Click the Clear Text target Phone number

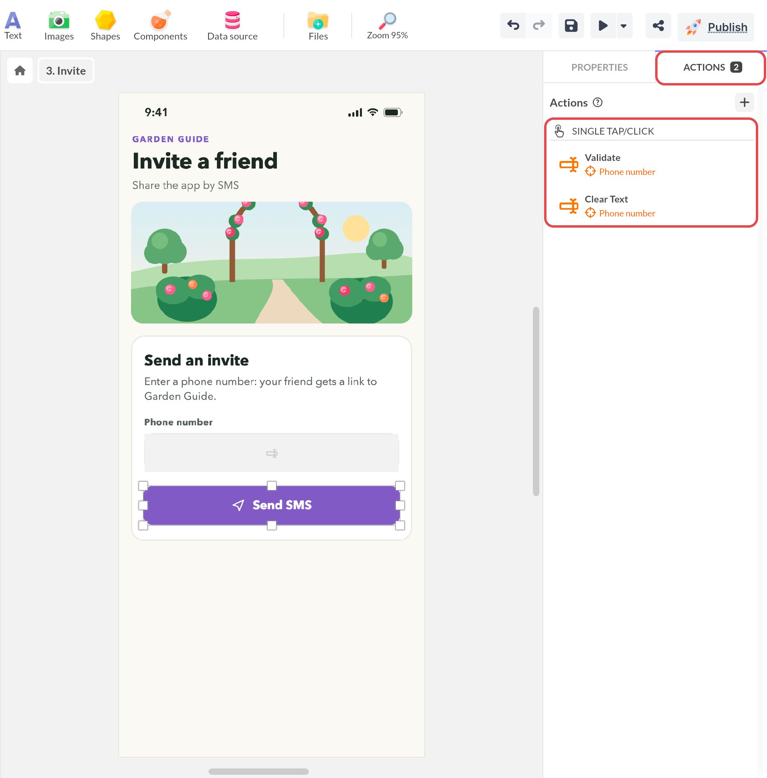tap(620, 213)
